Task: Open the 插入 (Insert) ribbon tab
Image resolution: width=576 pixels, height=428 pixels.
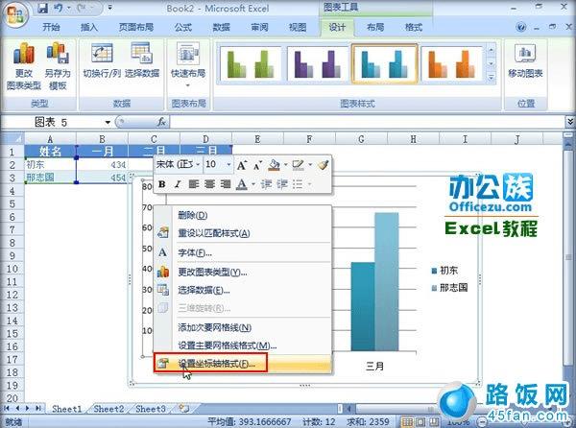Action: click(89, 27)
